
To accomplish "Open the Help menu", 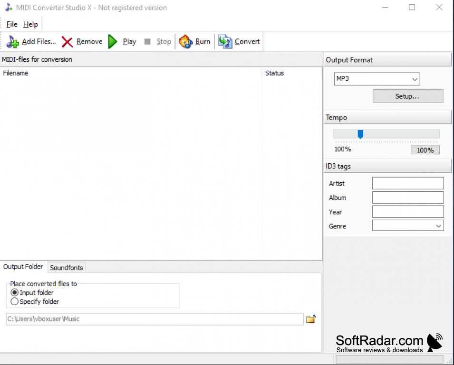I will tap(30, 24).
